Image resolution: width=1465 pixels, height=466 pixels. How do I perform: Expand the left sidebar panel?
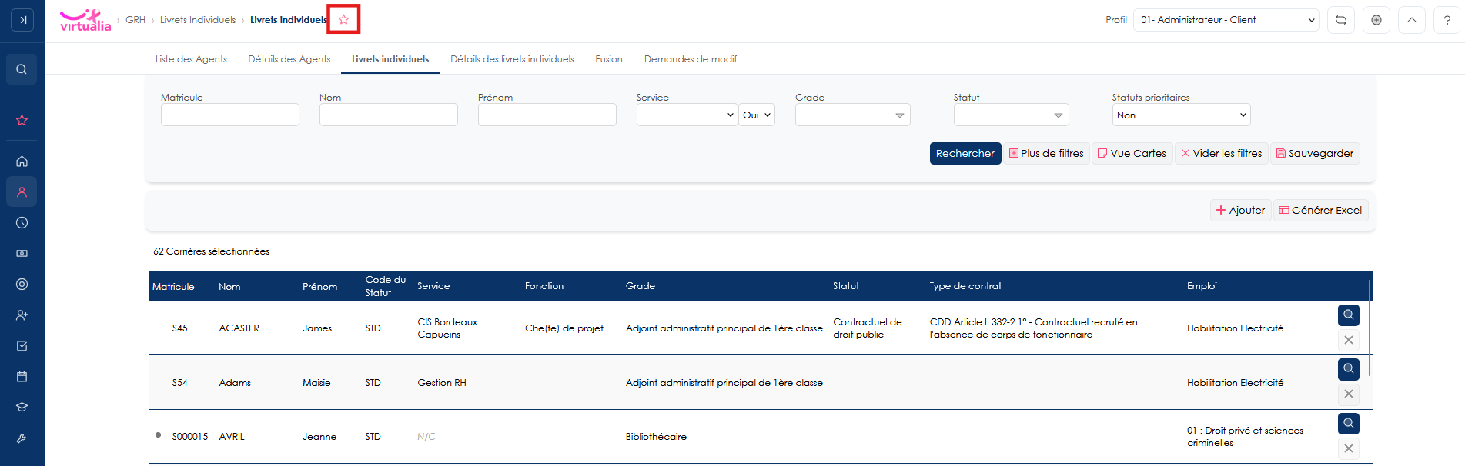22,20
